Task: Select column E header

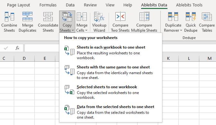Action: click(x=45, y=59)
